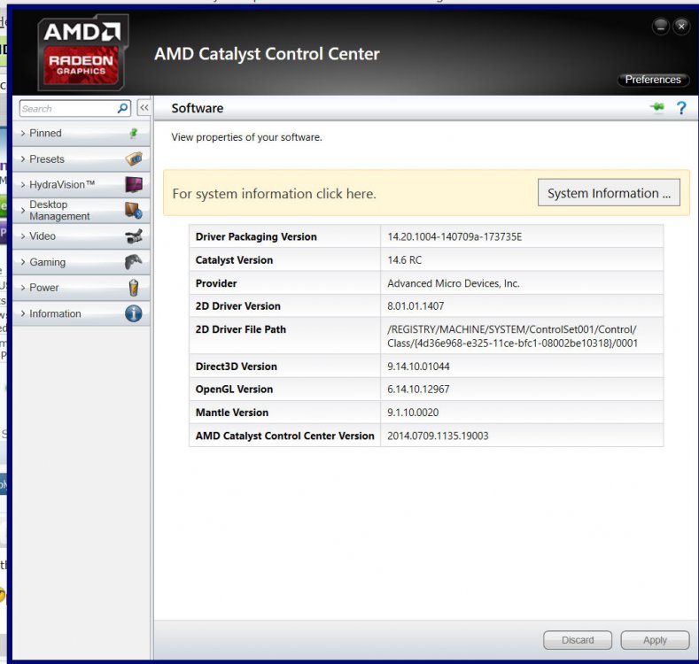This screenshot has height=664, width=699.
Task: Click the Presets card icon
Action: coord(134,158)
